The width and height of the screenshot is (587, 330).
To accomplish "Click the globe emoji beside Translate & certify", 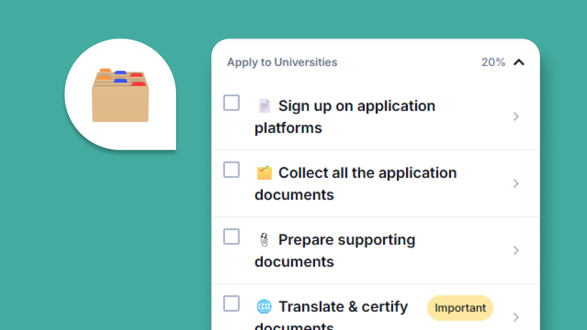I will click(x=264, y=307).
